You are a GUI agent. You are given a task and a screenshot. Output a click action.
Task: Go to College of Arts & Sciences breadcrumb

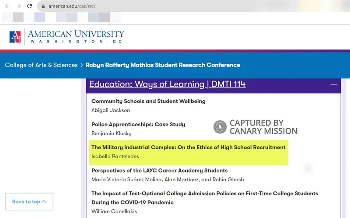pos(41,65)
